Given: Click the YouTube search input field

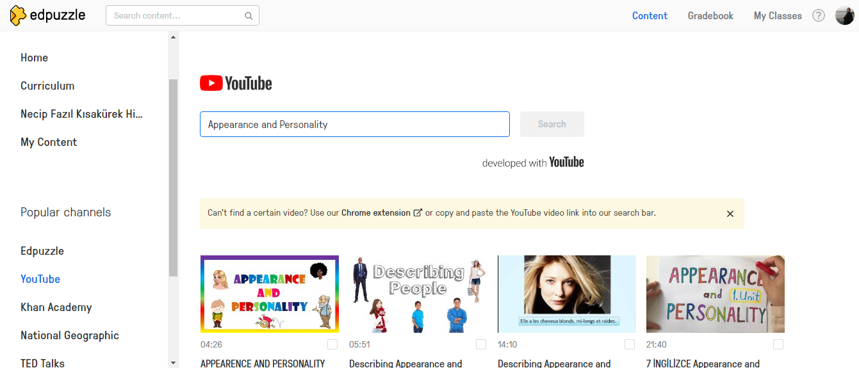Looking at the screenshot, I should point(355,124).
